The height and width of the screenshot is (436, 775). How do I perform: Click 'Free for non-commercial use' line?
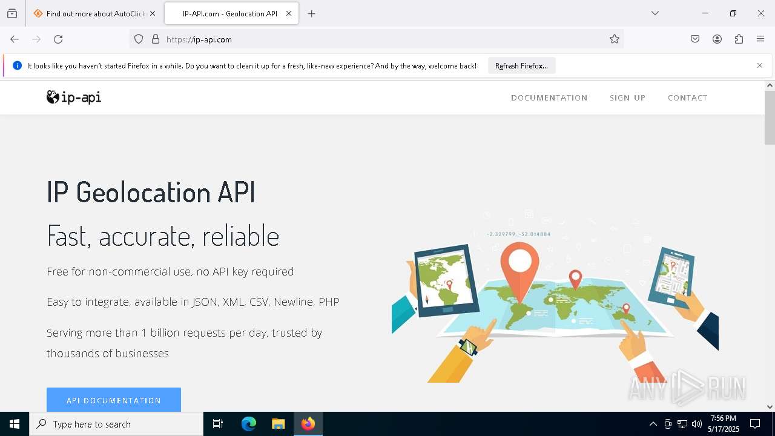click(170, 271)
